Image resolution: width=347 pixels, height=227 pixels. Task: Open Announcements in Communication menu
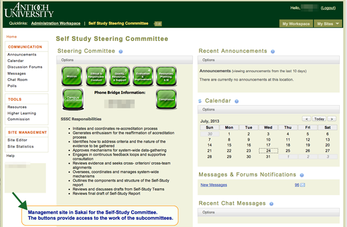pos(22,54)
